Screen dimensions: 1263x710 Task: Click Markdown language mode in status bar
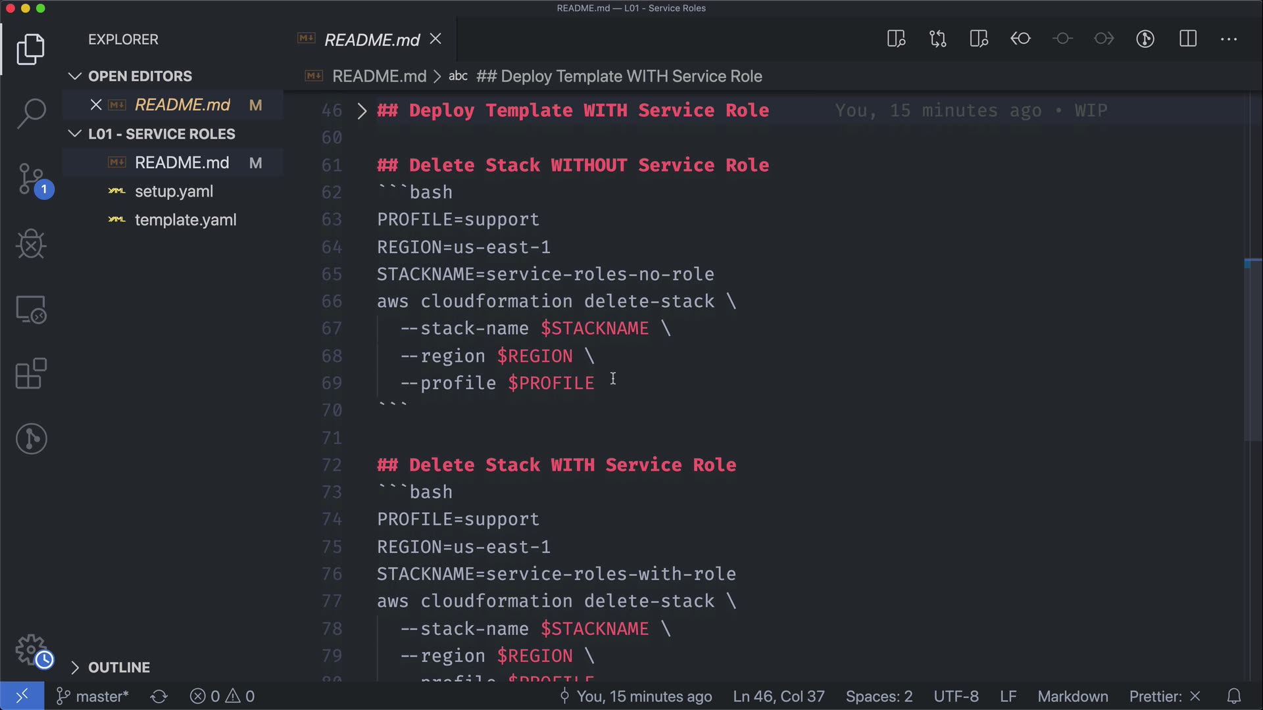[1072, 696]
